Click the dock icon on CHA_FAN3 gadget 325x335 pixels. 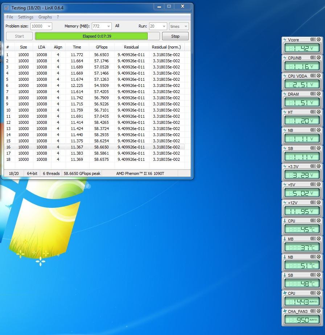(313, 311)
